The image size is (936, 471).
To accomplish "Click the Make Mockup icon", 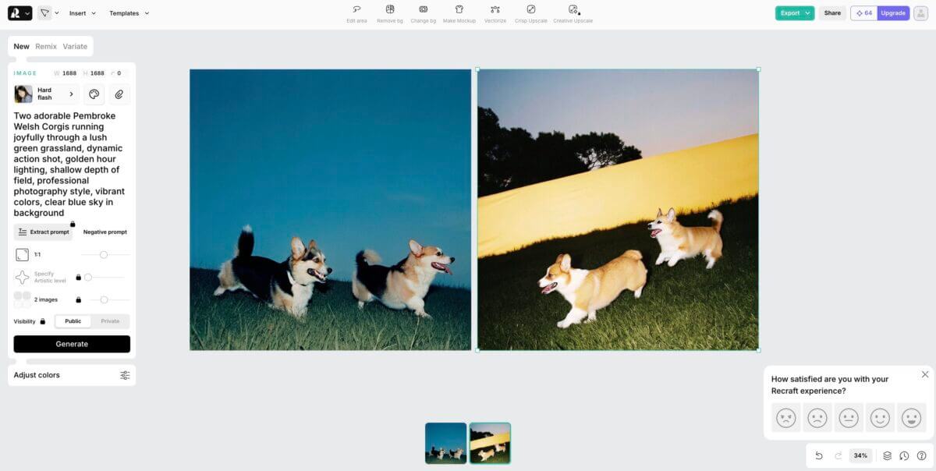I will 459,9.
